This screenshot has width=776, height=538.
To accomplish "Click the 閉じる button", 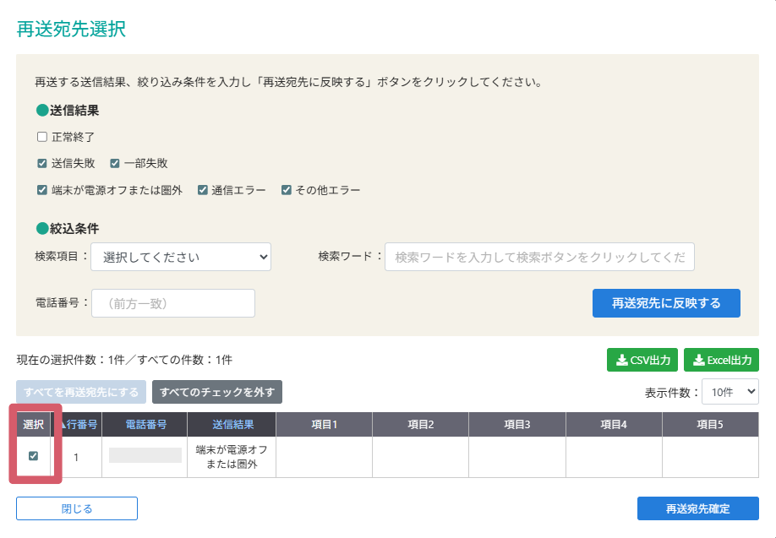I will [x=76, y=508].
